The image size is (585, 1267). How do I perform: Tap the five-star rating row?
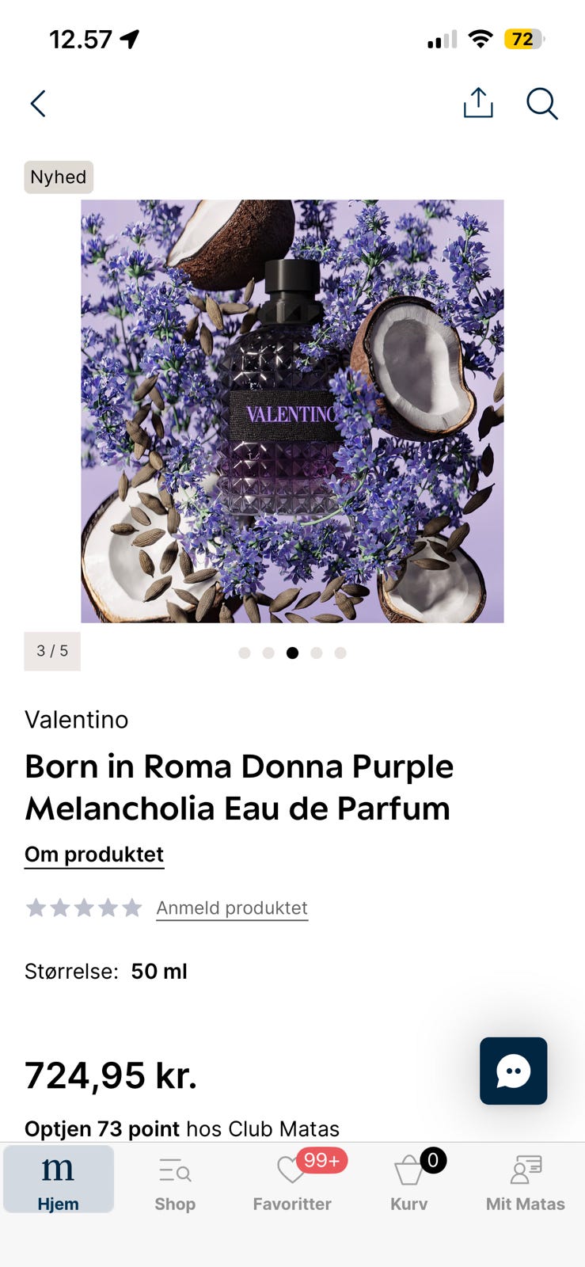point(84,907)
